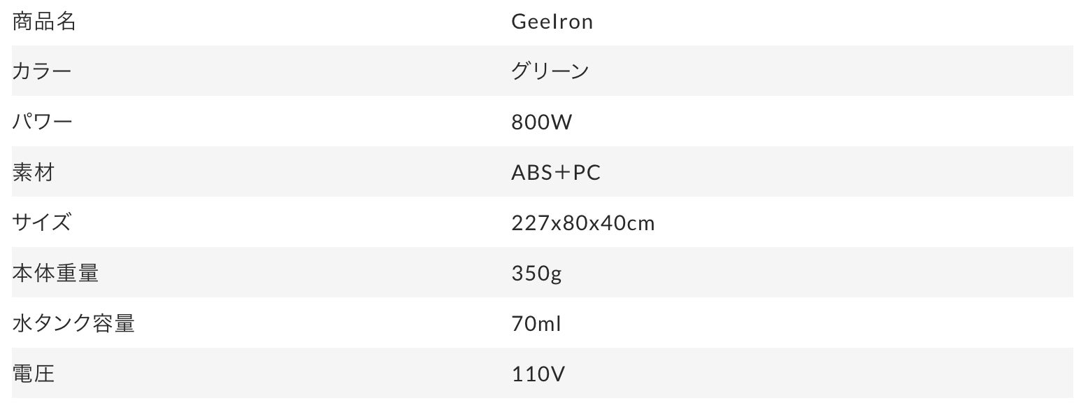The image size is (1088, 417).
Task: Select the 350g weight value
Action: pyautogui.click(x=536, y=274)
